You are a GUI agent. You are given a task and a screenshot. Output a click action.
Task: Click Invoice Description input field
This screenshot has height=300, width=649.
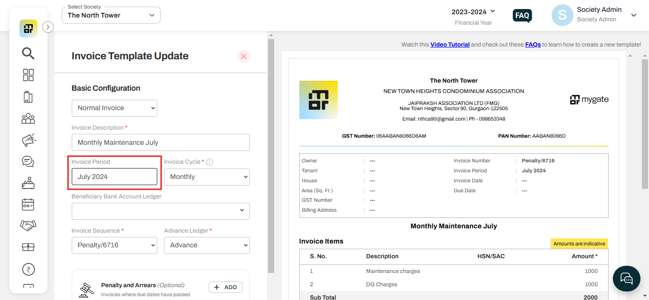point(161,142)
